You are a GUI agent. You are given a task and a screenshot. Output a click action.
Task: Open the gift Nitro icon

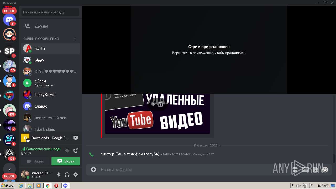[x=295, y=169]
